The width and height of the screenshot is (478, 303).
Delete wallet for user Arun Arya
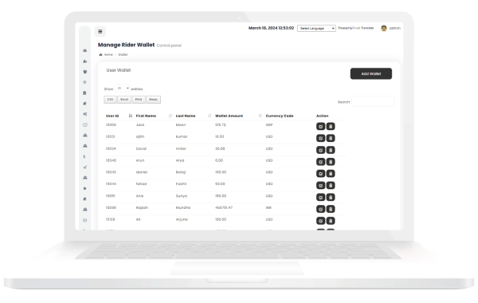coord(331,162)
